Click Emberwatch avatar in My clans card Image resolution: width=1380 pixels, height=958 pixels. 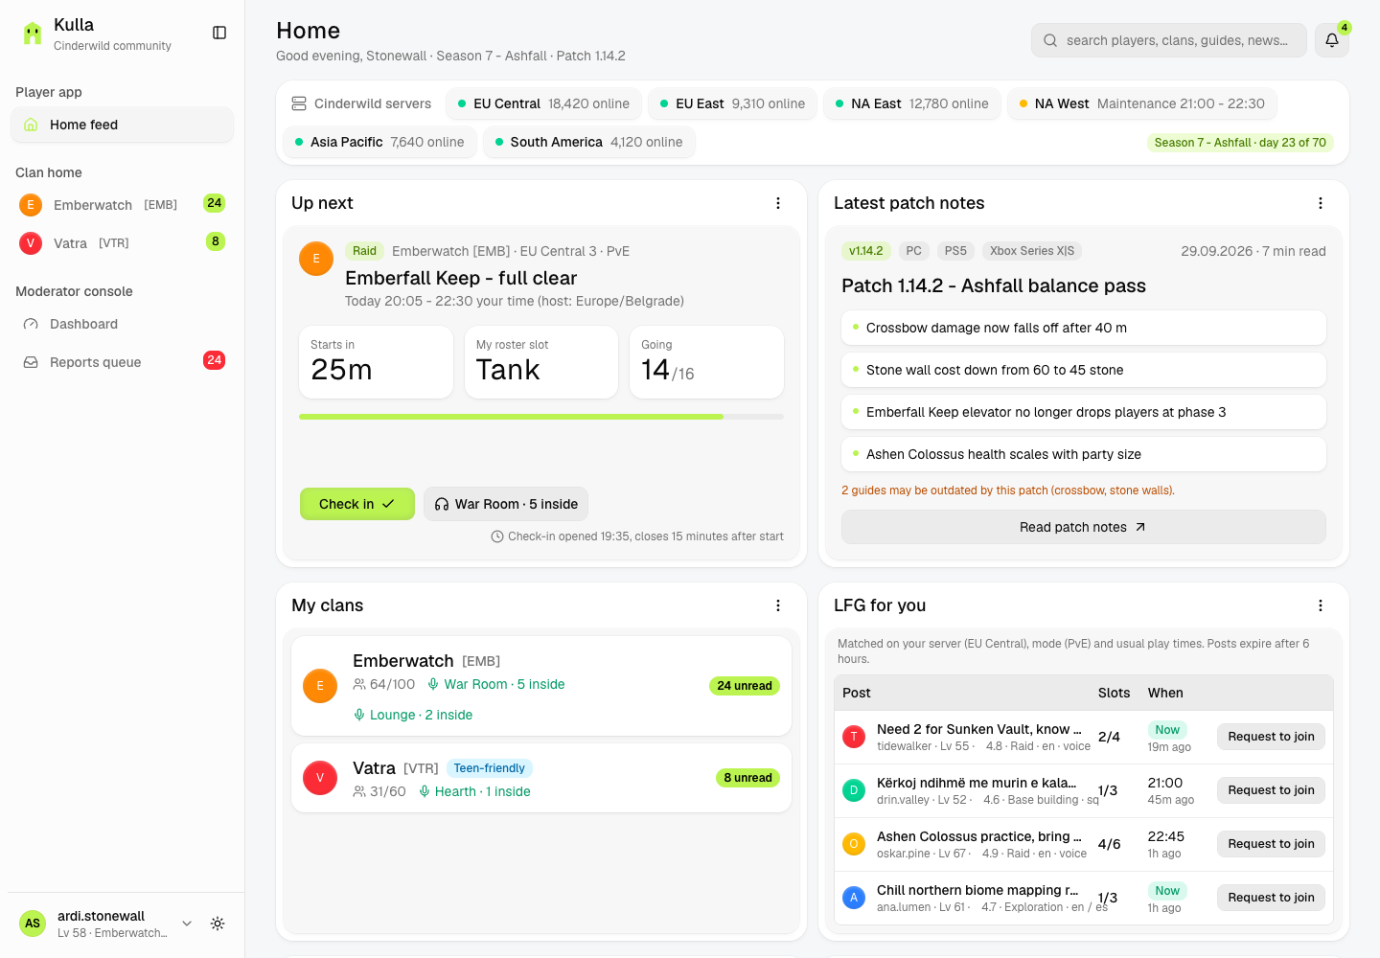pyautogui.click(x=320, y=686)
